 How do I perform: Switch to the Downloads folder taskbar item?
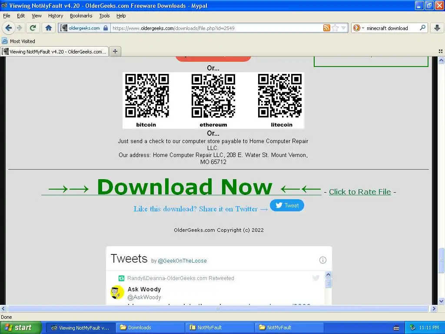[150, 327]
